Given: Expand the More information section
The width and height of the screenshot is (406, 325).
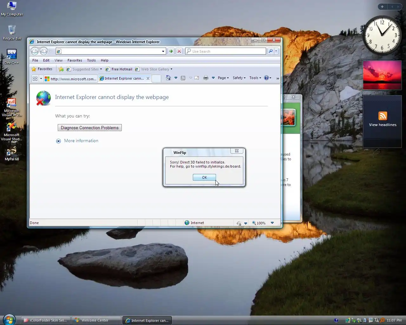Looking at the screenshot, I should 77,141.
